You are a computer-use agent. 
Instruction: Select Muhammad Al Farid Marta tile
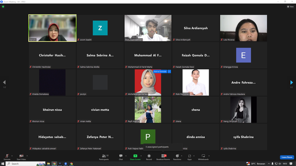point(148,55)
